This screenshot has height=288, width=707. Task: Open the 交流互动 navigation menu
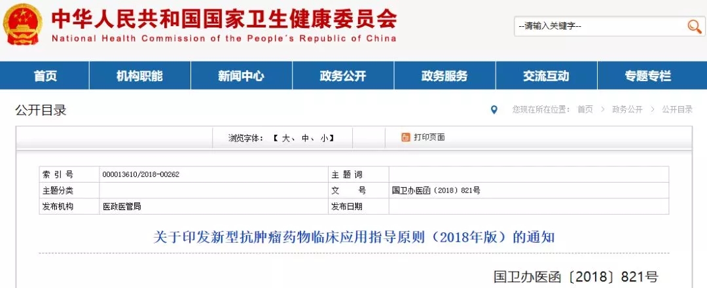[x=546, y=76]
